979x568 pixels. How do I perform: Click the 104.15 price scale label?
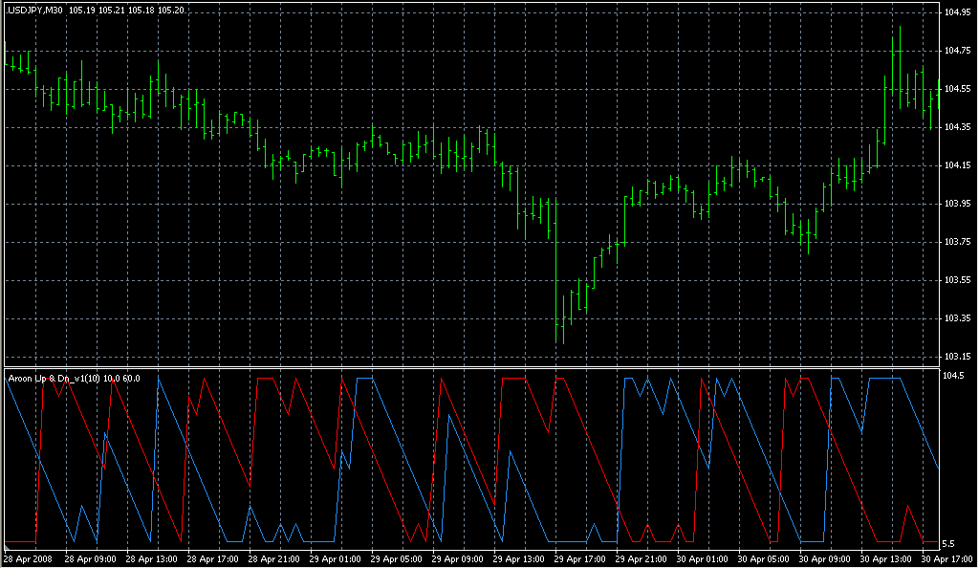coord(958,165)
